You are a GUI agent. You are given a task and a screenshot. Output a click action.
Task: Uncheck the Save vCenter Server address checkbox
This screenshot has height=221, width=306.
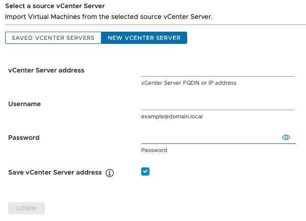[145, 171]
